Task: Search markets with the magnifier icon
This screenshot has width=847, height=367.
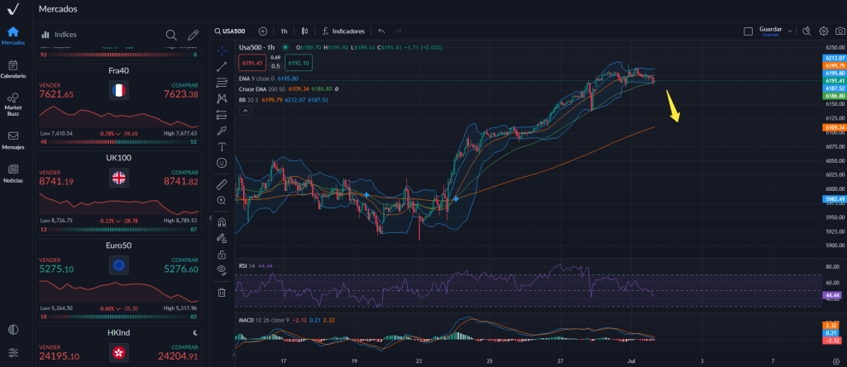Action: pyautogui.click(x=171, y=35)
